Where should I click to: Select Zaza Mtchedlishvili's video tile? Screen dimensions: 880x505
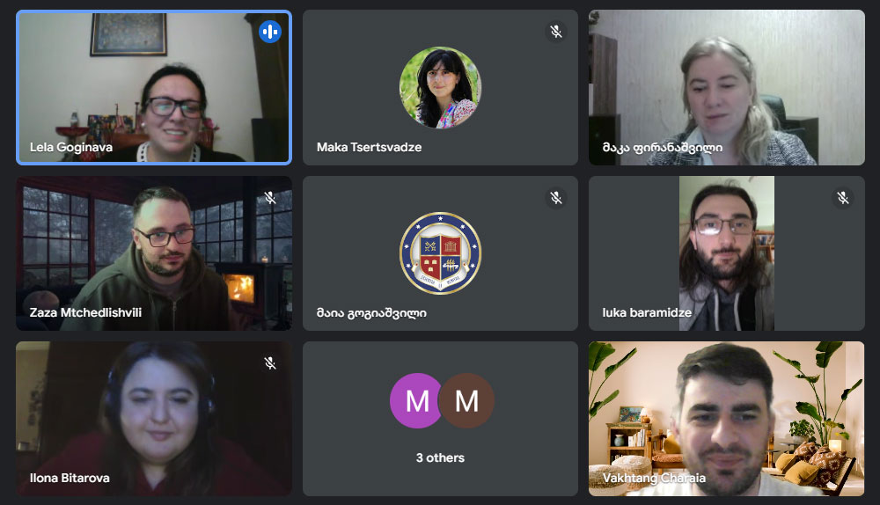(154, 253)
